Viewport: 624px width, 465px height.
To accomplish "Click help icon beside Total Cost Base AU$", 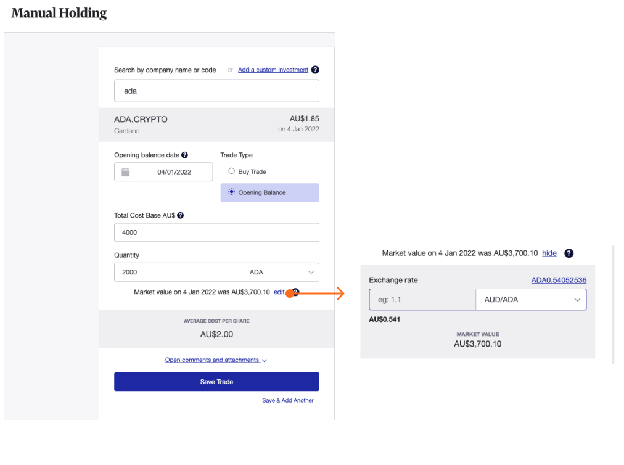I will pyautogui.click(x=181, y=216).
